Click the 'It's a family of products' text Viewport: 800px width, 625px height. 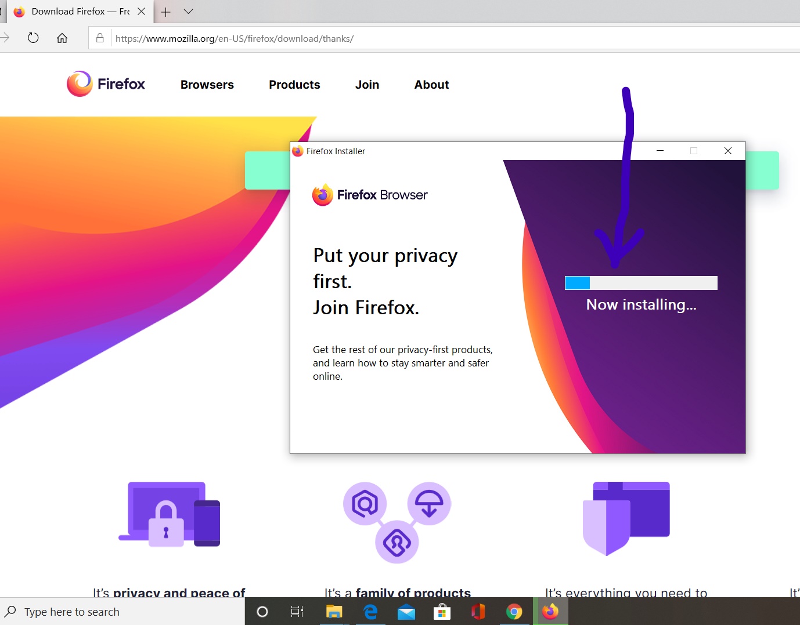(398, 593)
